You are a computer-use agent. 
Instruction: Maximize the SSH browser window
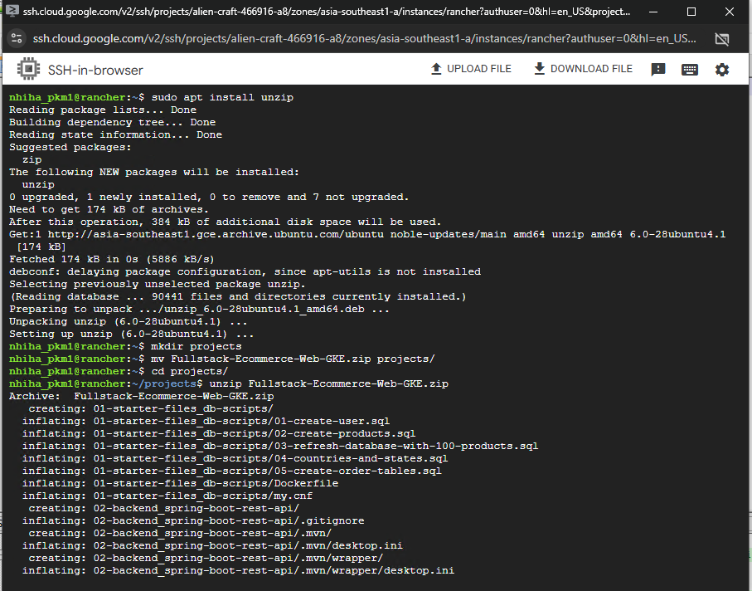point(691,12)
